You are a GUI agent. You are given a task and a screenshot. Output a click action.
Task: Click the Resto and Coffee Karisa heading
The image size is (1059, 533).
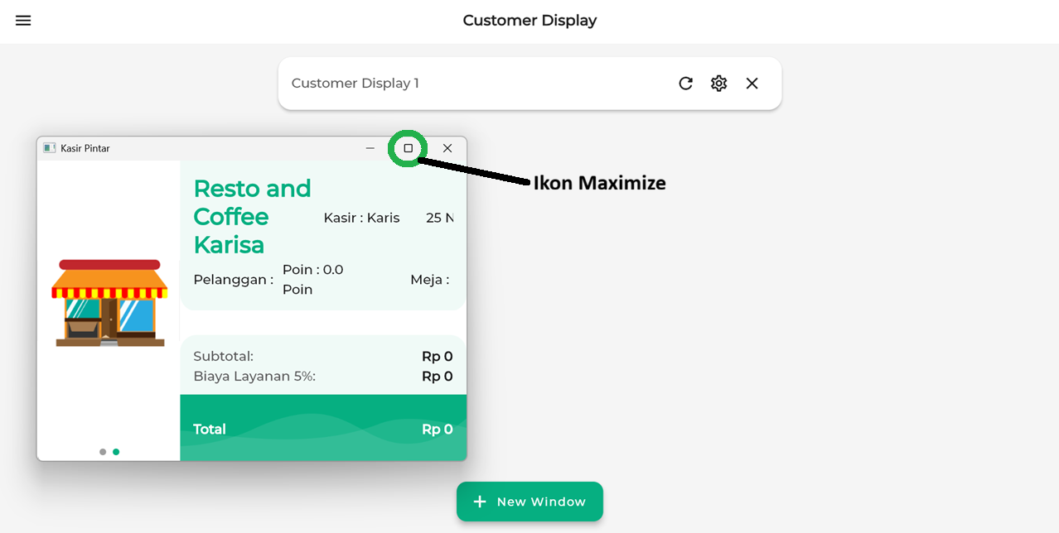tap(251, 217)
